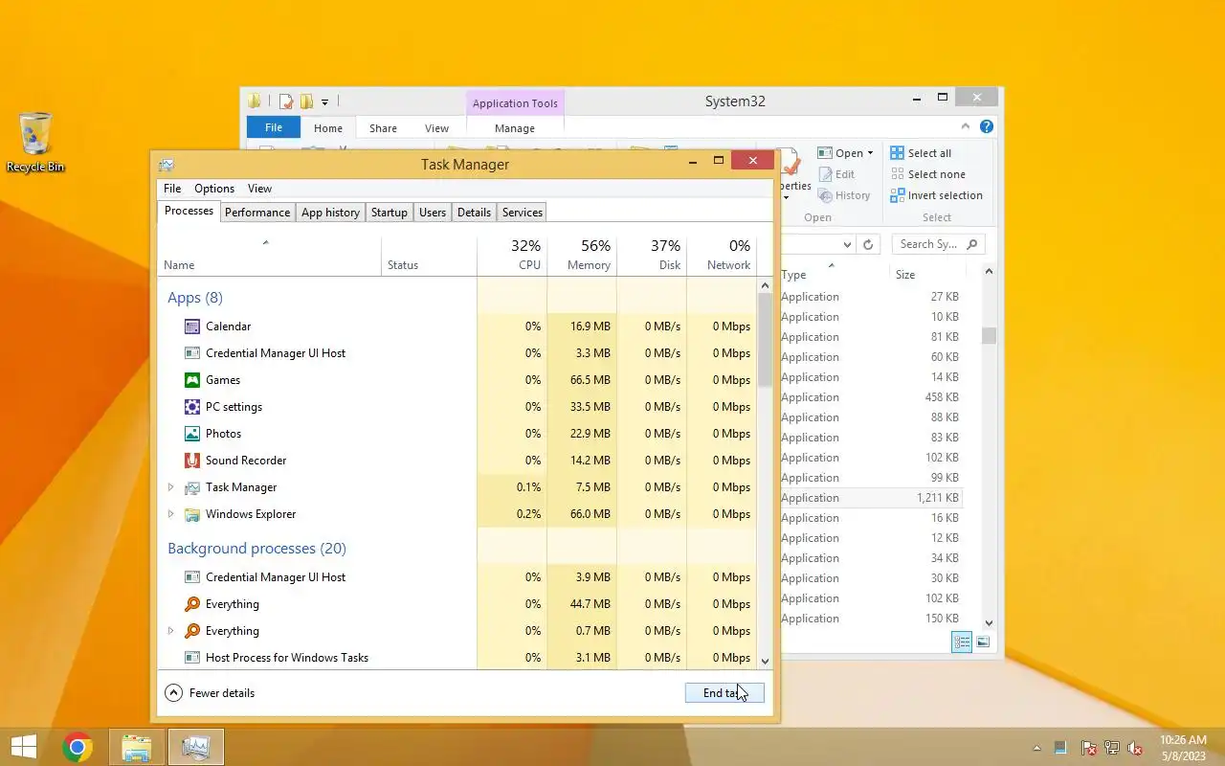Sort processes by CPU column
Viewport: 1225px width, 766px height.
[512, 255]
